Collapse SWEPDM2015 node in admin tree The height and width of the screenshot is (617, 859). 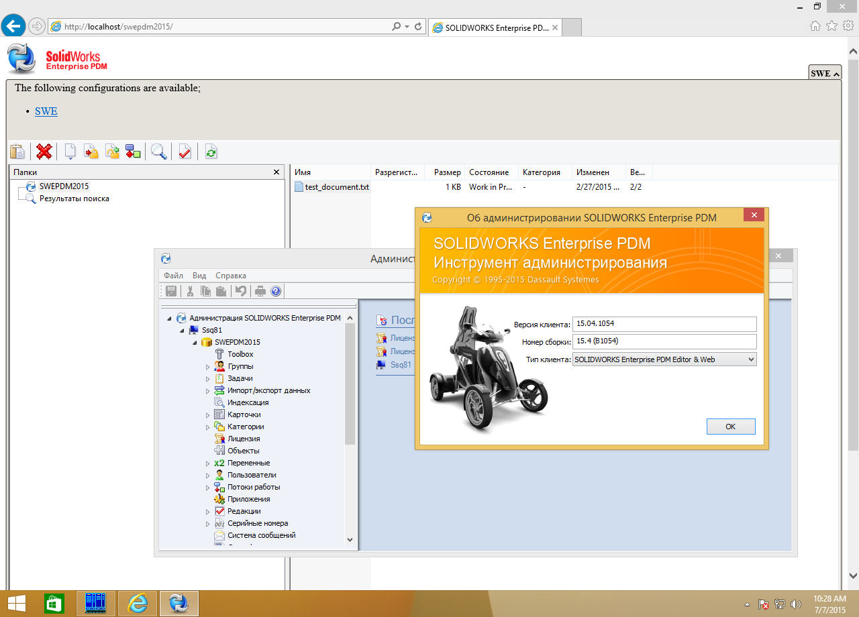(195, 343)
